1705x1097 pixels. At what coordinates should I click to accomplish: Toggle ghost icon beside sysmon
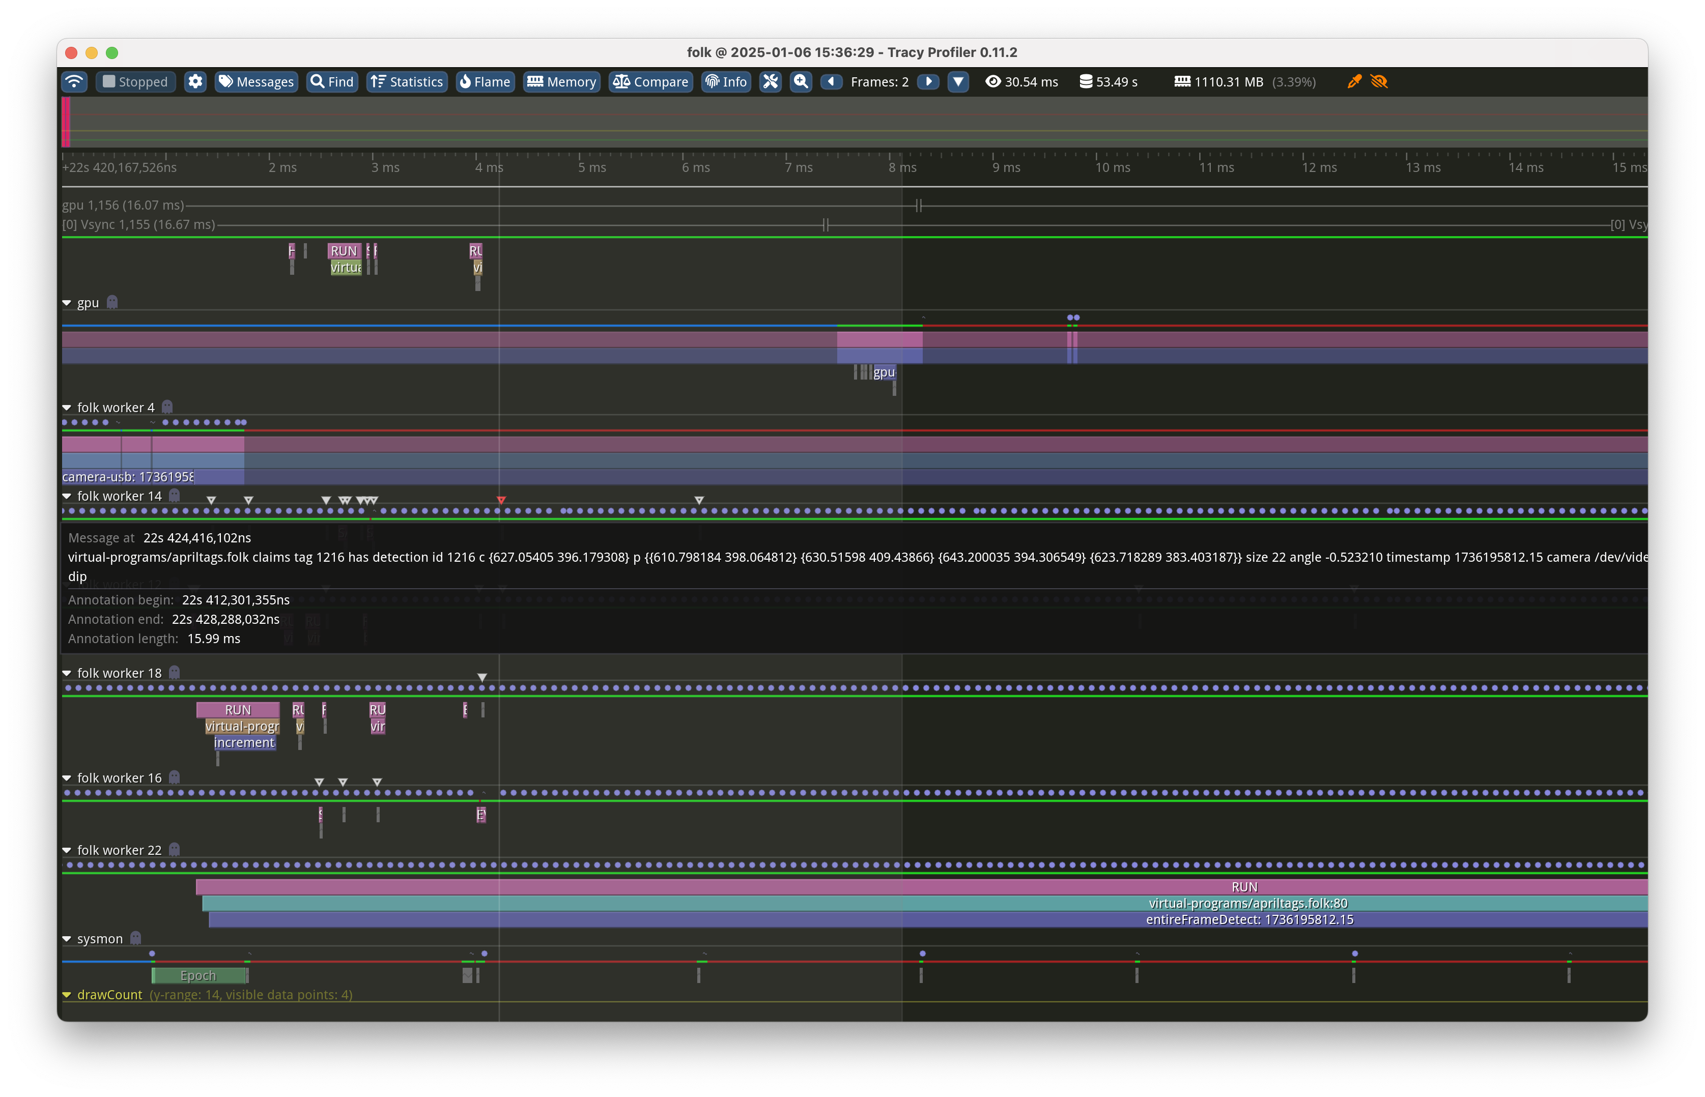[136, 939]
